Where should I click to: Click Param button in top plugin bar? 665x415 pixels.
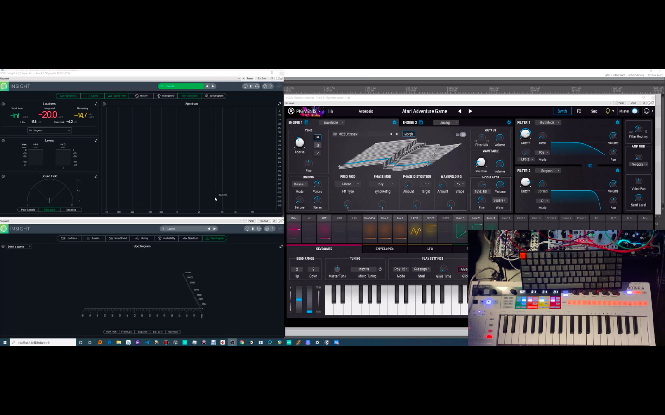250,78
